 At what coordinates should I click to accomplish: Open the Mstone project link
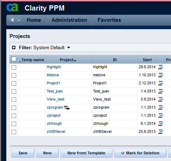pos(53,75)
